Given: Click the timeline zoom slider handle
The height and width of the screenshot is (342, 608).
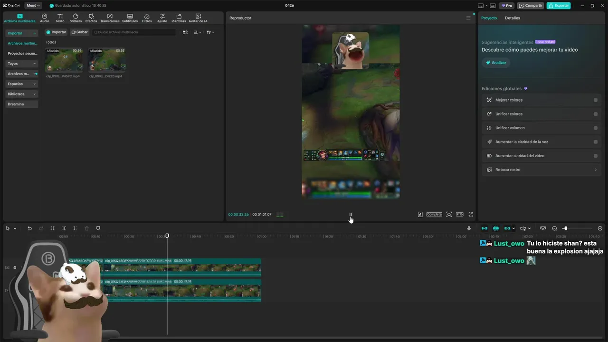Looking at the screenshot, I should coord(565,228).
